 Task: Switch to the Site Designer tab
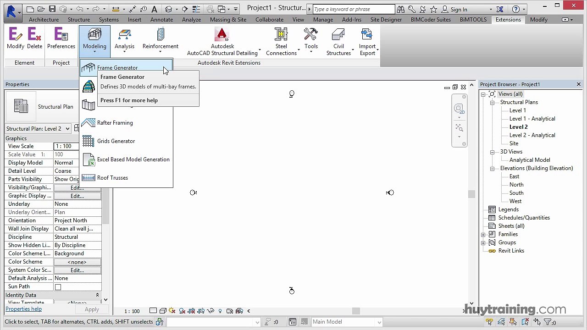(386, 20)
